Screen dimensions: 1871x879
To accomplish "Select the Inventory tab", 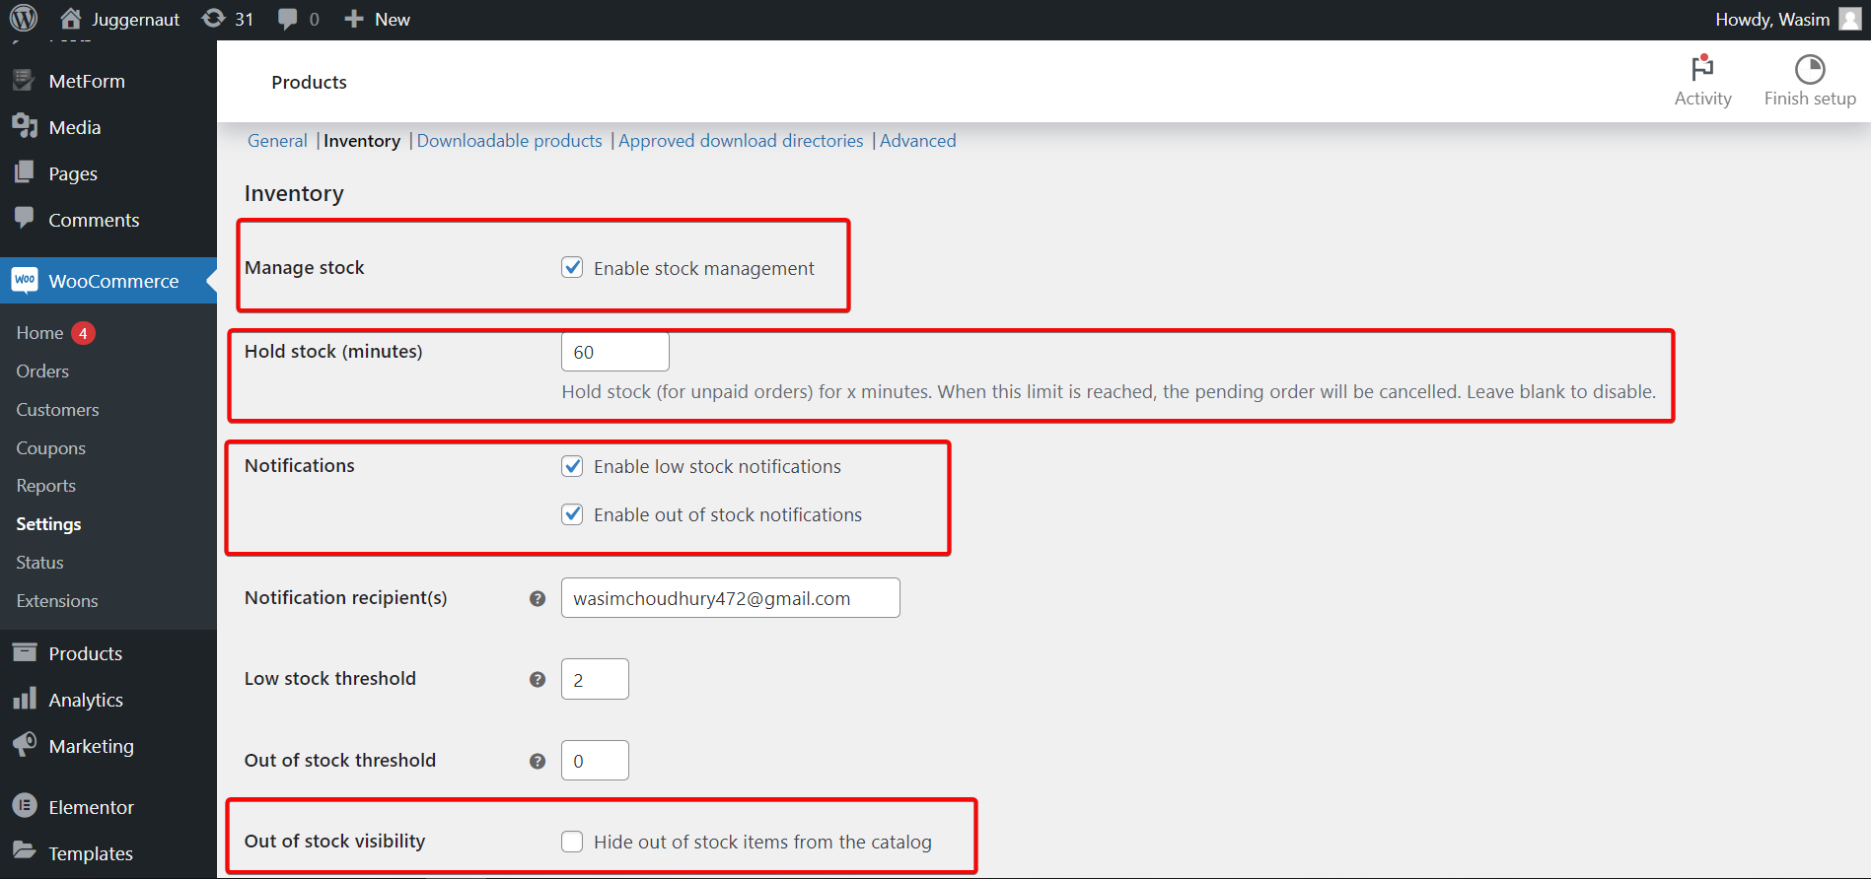I will tap(362, 141).
